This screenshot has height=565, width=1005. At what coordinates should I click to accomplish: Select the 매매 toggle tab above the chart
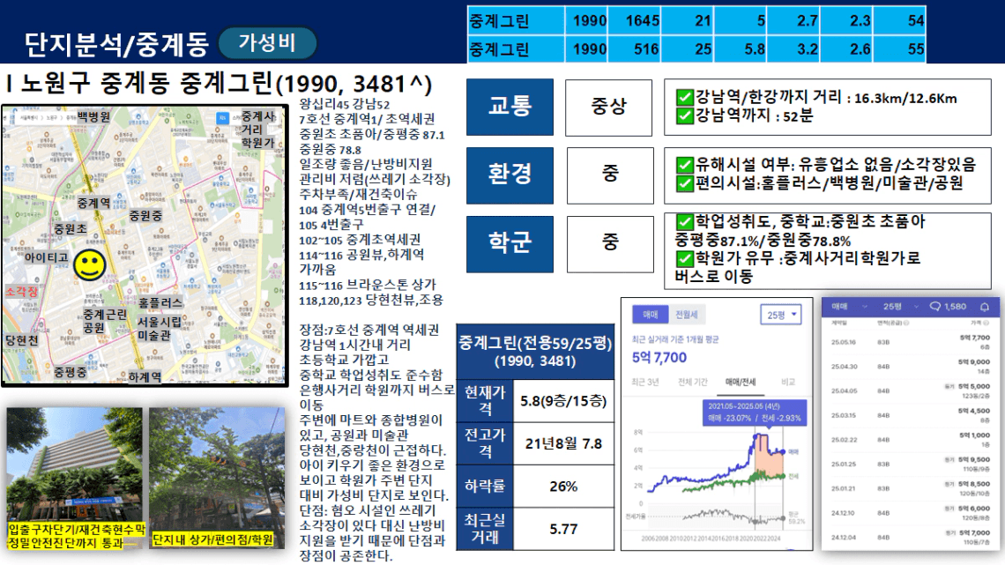point(651,314)
